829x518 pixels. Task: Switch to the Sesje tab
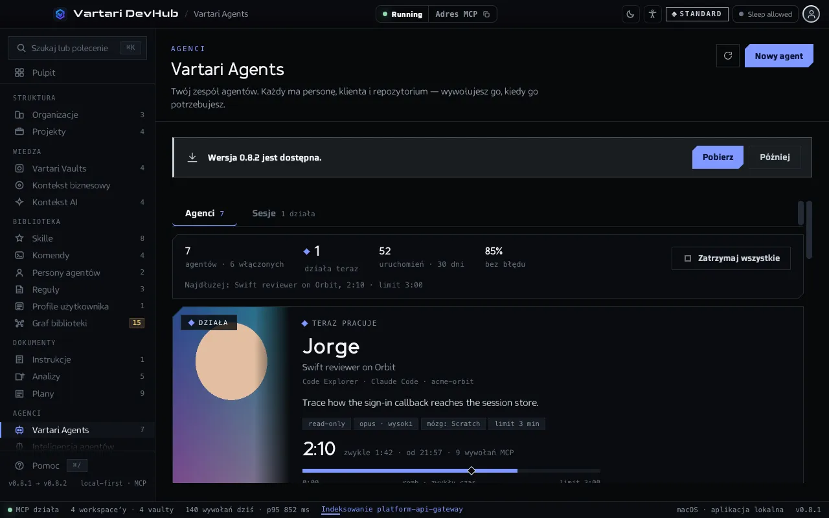(283, 213)
